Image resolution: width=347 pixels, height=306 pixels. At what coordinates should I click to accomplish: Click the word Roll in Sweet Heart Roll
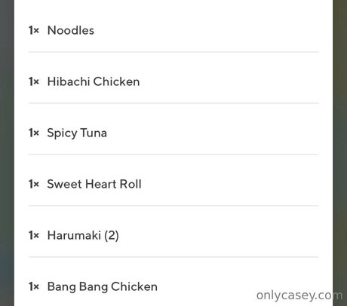coord(131,184)
